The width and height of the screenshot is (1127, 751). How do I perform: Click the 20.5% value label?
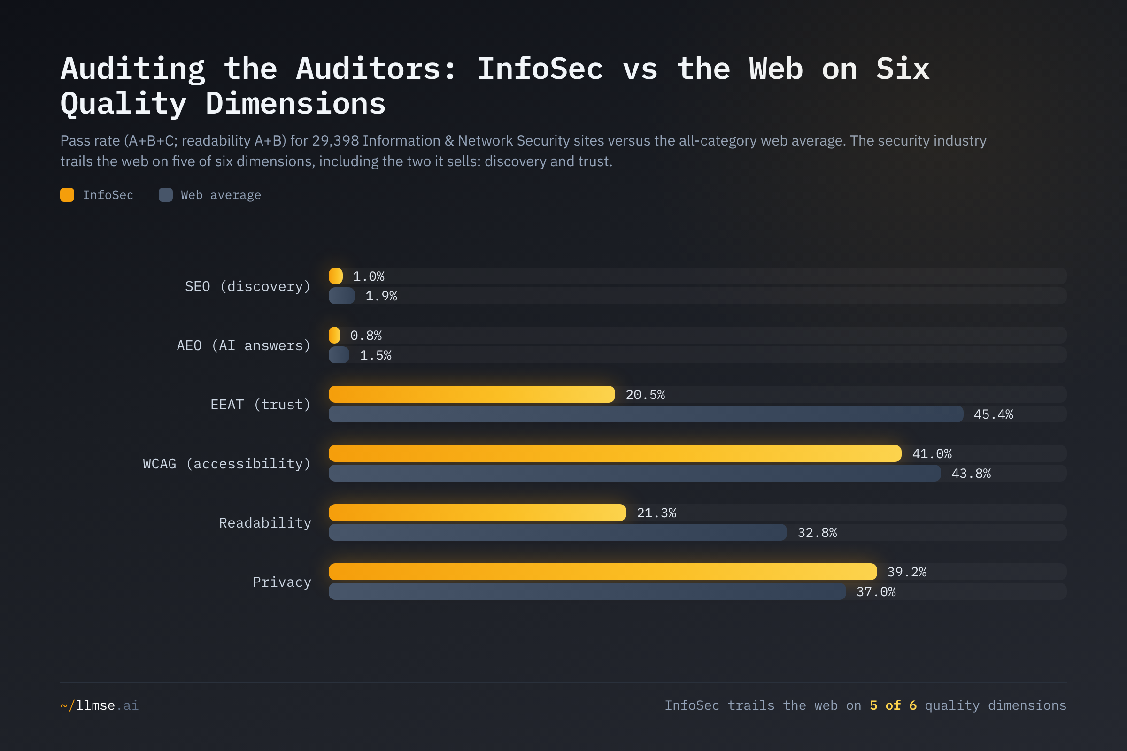tap(645, 395)
